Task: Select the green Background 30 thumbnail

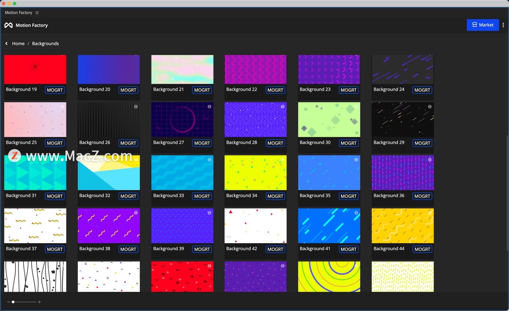Action: 329,120
